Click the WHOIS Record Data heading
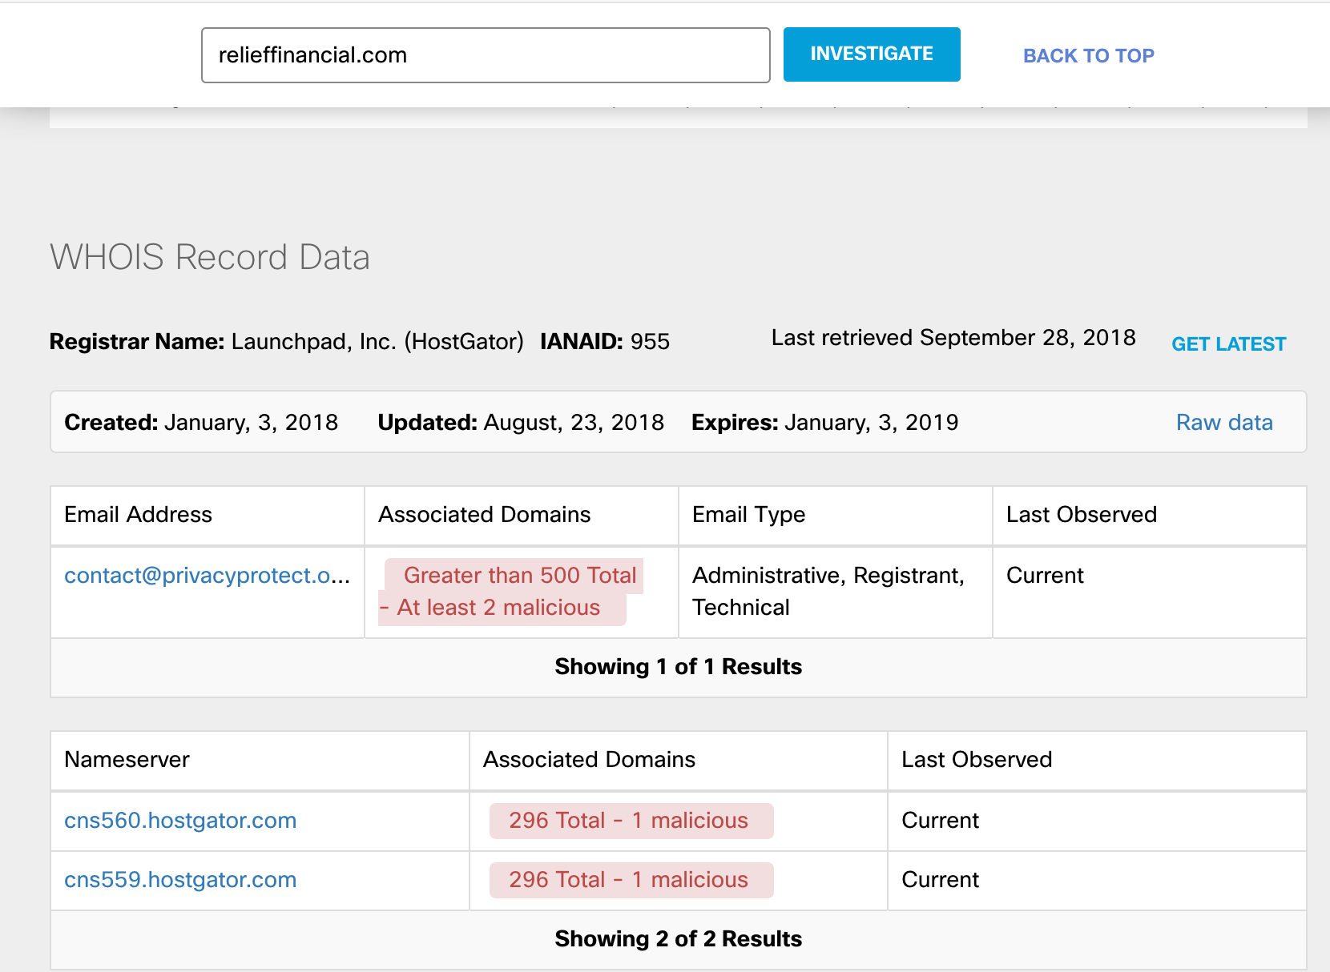The image size is (1330, 972). [x=210, y=258]
